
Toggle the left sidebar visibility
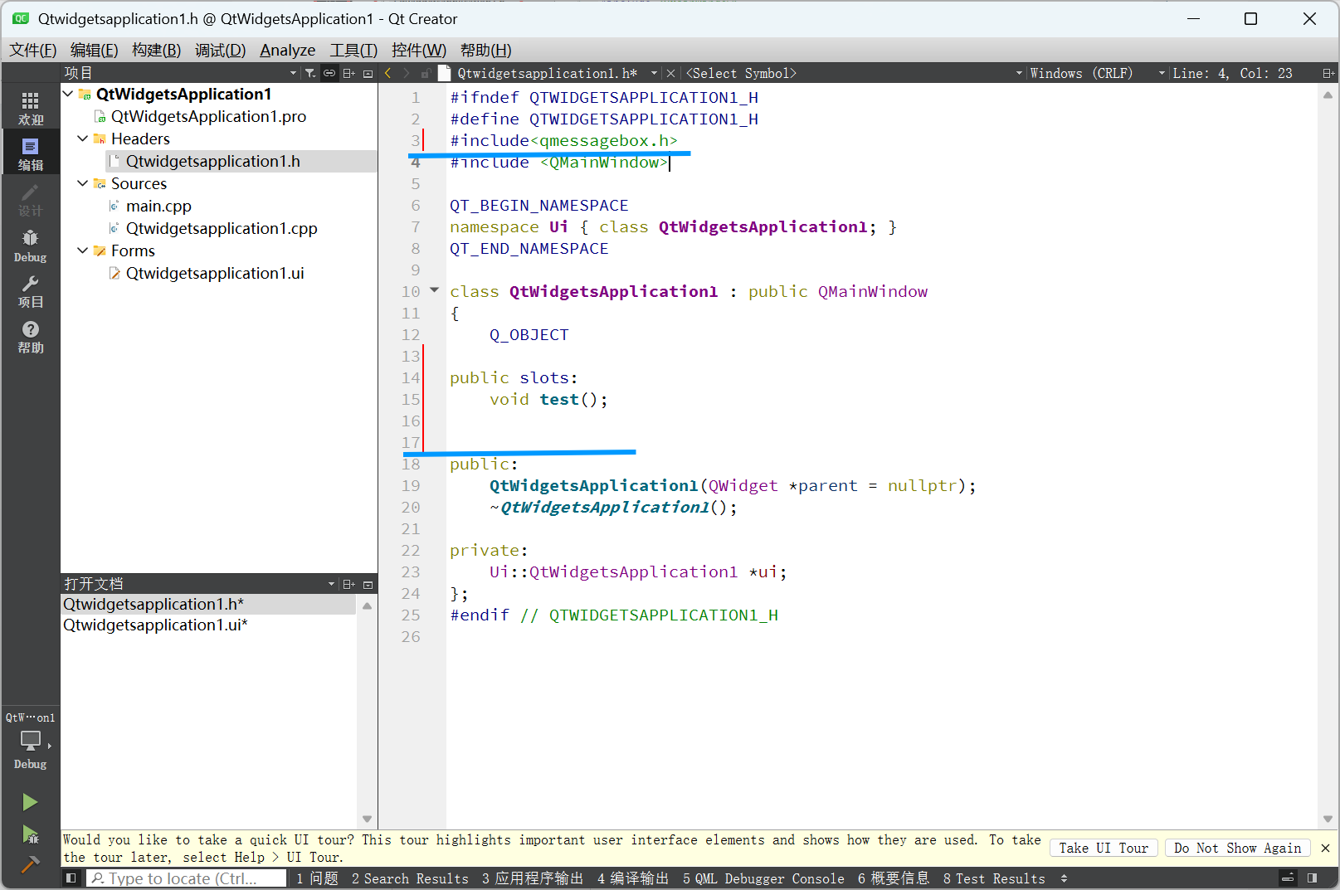point(71,878)
